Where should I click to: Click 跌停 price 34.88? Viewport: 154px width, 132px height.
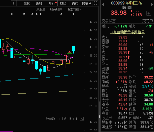149,104
